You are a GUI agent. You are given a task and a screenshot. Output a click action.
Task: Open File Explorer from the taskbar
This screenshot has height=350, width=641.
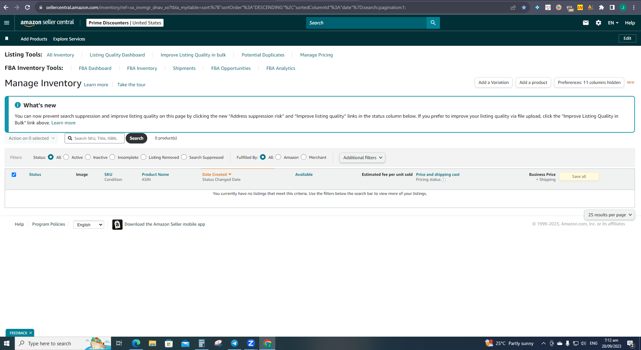tap(153, 343)
